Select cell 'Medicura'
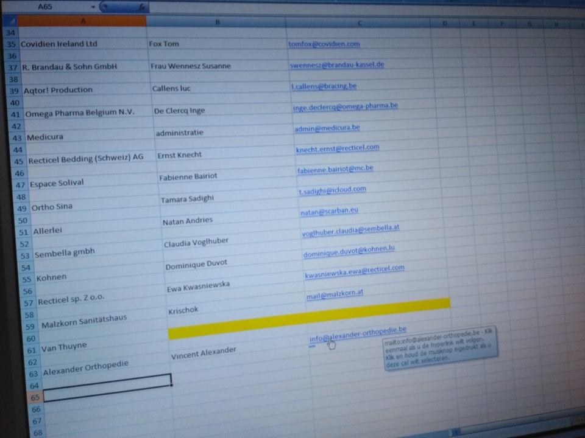The image size is (585, 438). click(x=44, y=137)
